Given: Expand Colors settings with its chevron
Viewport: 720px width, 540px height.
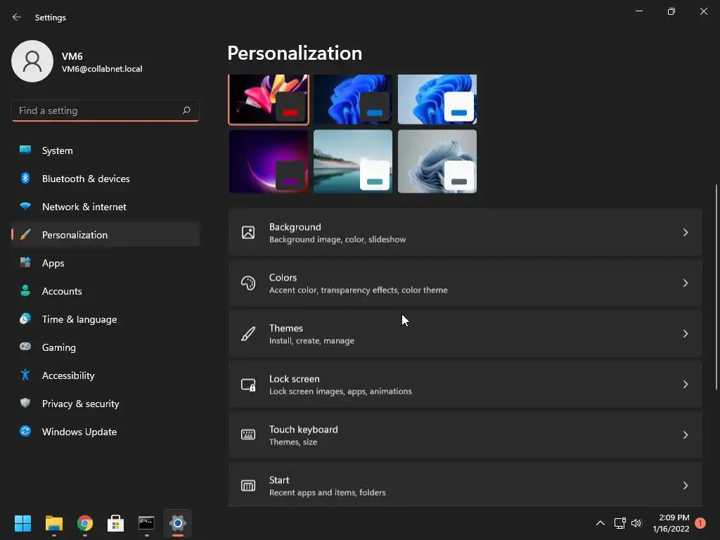Looking at the screenshot, I should point(685,283).
